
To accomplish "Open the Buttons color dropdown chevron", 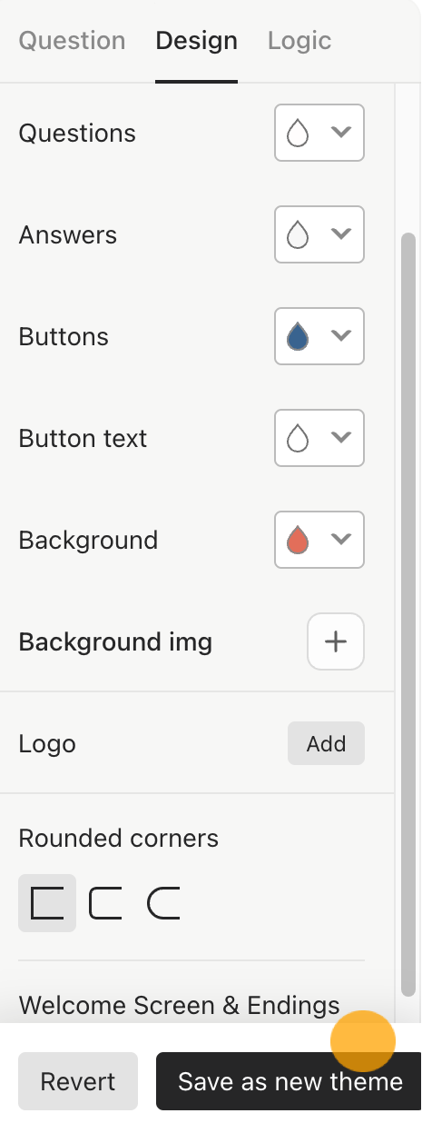I will (341, 336).
